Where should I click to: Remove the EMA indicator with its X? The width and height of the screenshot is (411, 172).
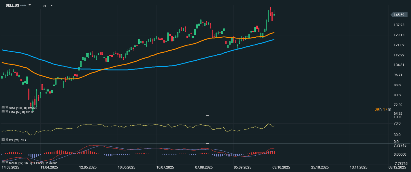pyautogui.click(x=7, y=111)
